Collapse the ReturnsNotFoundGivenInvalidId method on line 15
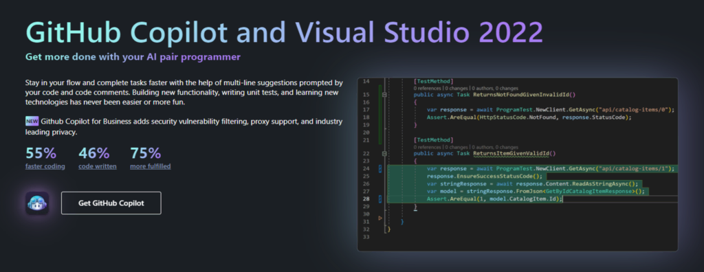Viewport: 704px width, 272px height. (x=384, y=95)
